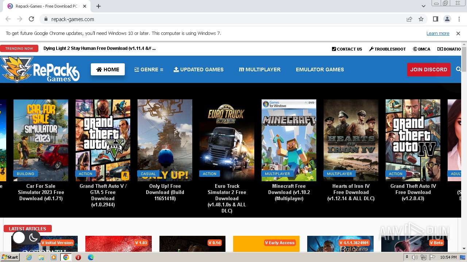The image size is (467, 262).
Task: Open Minecraft Free Download title link
Action: point(289,192)
